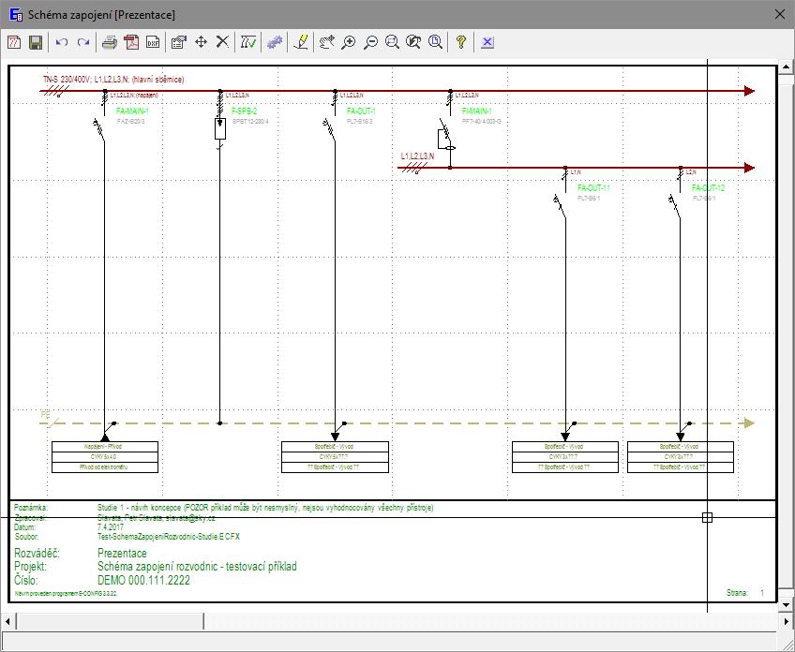
Task: Export the schema to PDF
Action: click(132, 42)
